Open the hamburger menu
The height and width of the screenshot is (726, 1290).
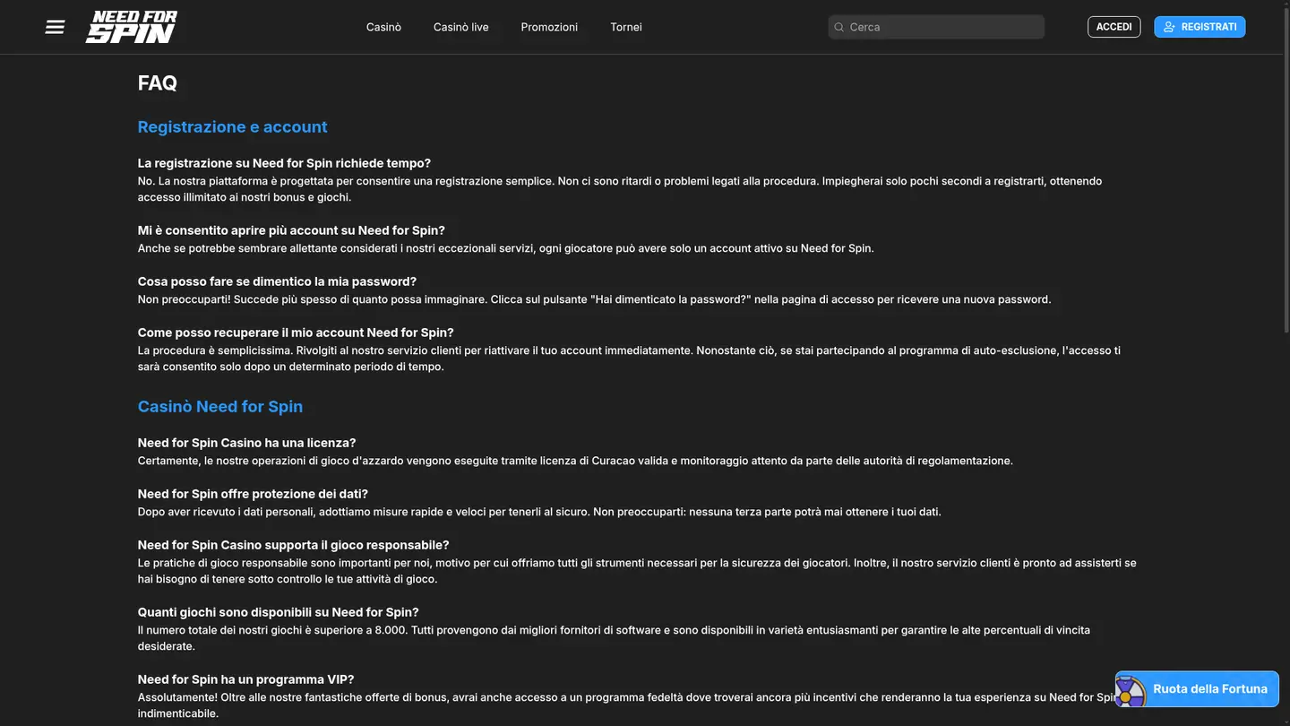click(x=55, y=27)
